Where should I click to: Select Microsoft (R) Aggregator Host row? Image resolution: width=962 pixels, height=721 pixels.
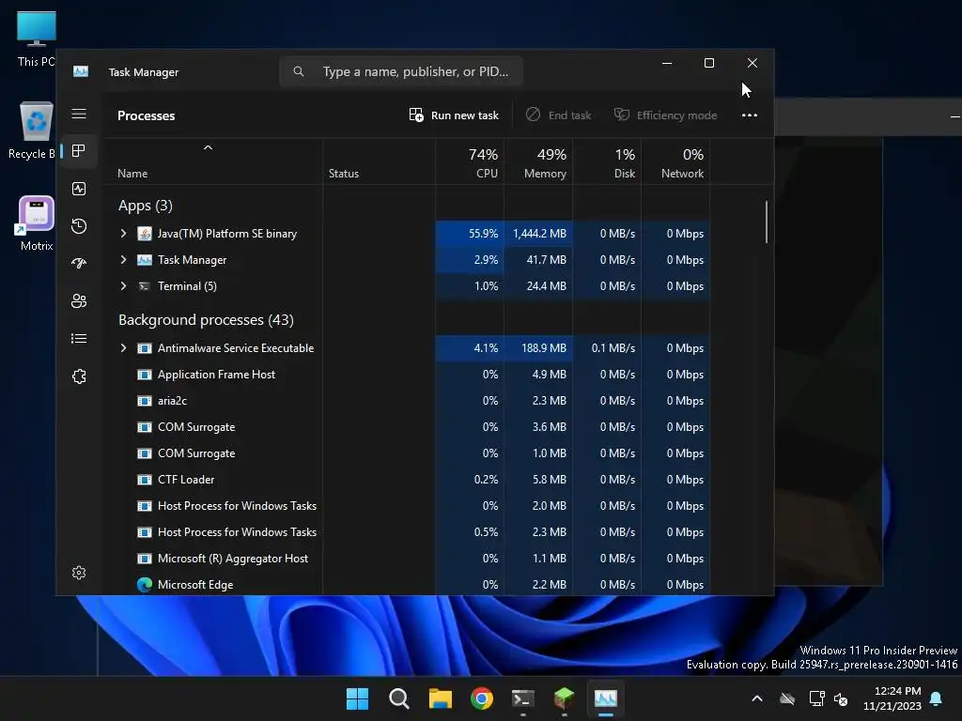(407, 559)
